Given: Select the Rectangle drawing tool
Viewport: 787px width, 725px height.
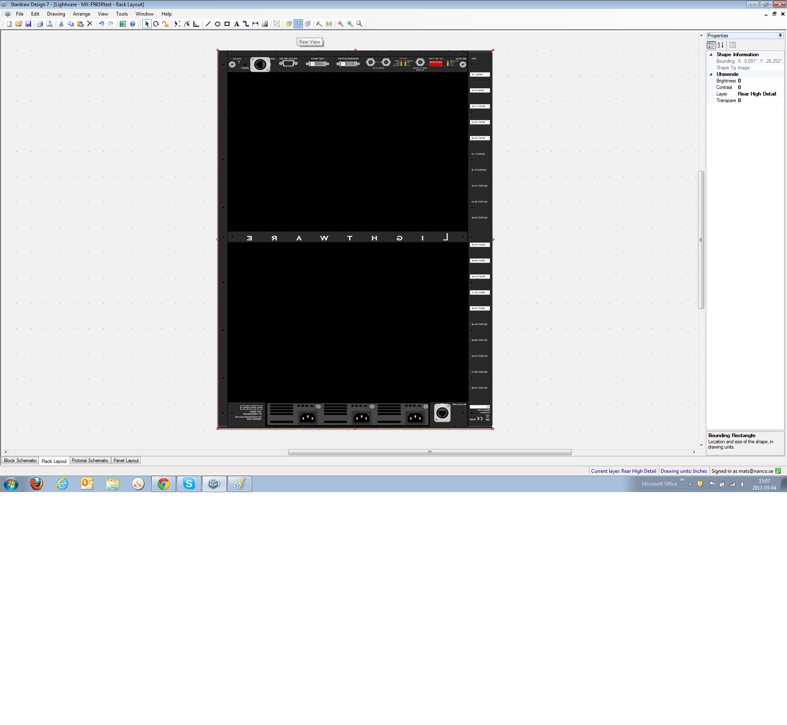Looking at the screenshot, I should [227, 24].
